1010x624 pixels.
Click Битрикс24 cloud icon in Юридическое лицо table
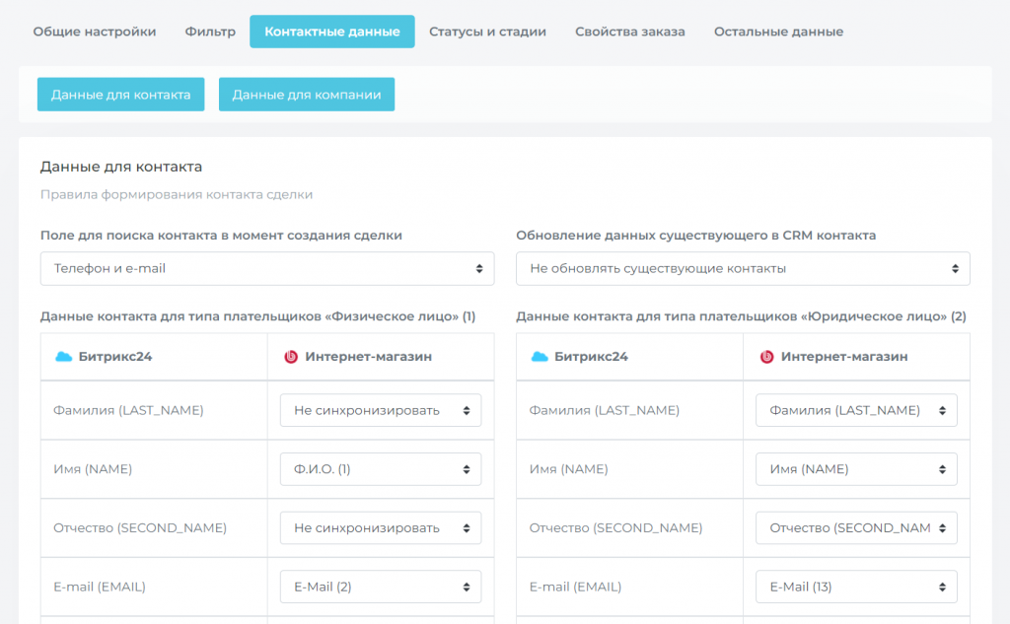click(540, 356)
